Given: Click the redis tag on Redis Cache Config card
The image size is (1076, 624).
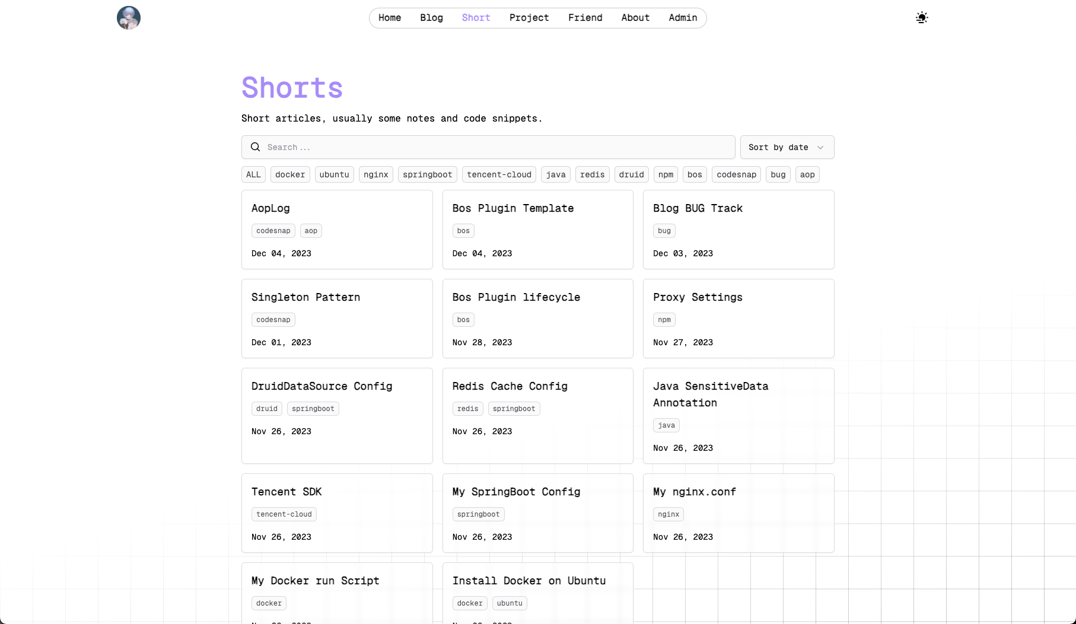Looking at the screenshot, I should click(468, 409).
